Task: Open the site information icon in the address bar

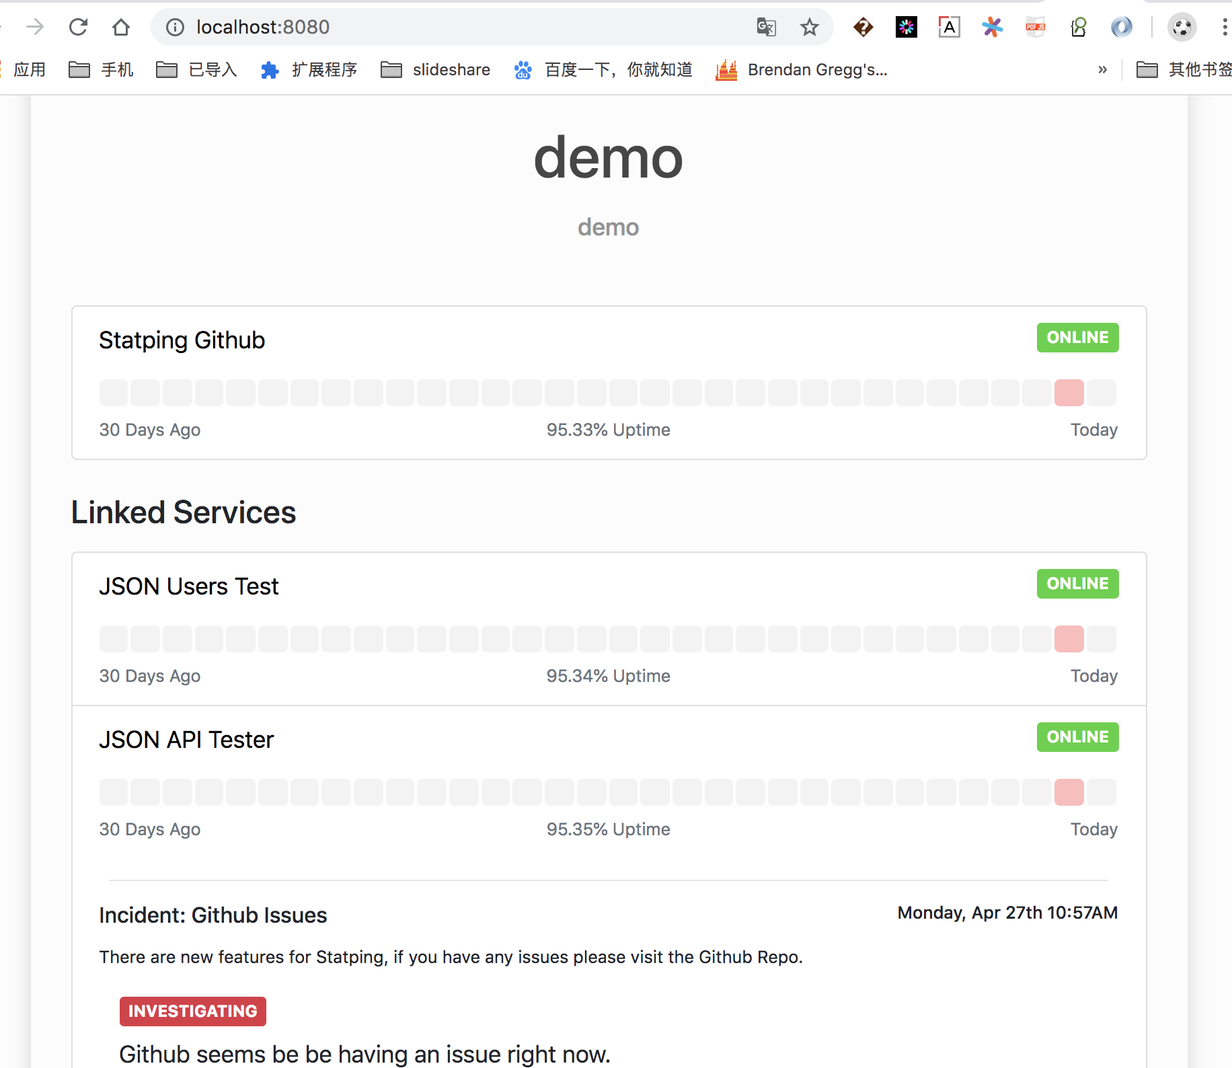Action: click(175, 27)
